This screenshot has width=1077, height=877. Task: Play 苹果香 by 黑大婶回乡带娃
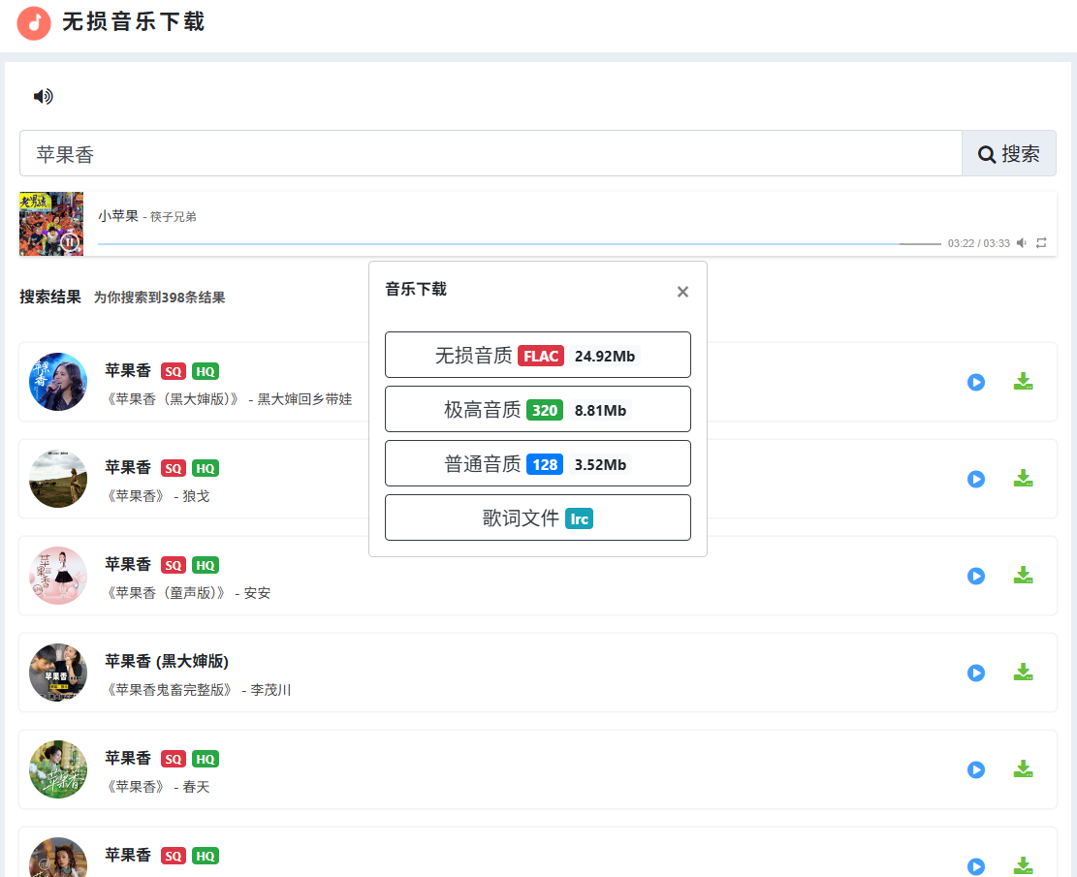(976, 382)
